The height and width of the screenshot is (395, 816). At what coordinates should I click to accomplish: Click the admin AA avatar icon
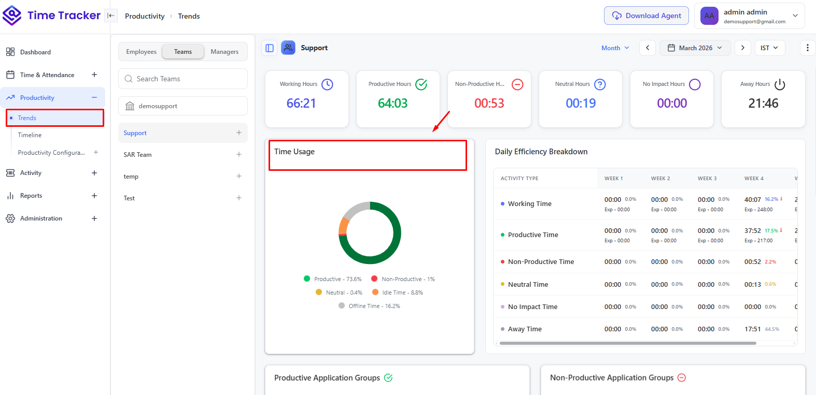coord(709,16)
